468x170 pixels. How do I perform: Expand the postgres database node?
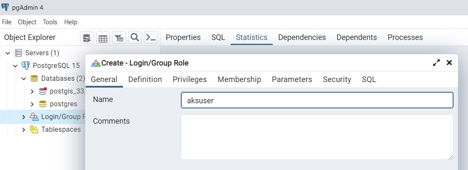tap(32, 104)
